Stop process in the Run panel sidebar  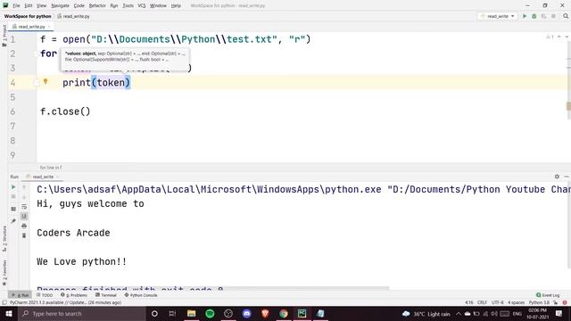point(13,197)
